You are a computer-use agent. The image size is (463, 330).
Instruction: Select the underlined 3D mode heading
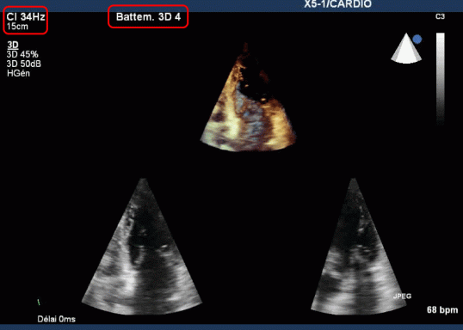point(13,45)
